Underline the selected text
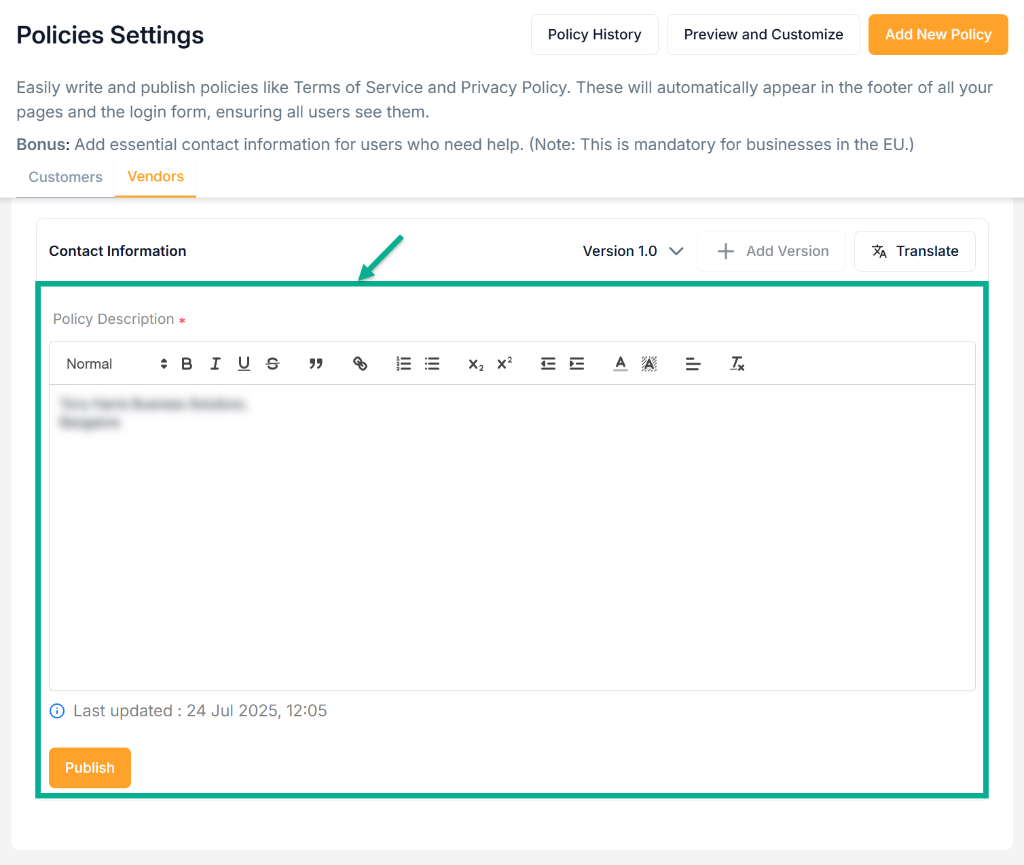The width and height of the screenshot is (1024, 865). pyautogui.click(x=244, y=364)
